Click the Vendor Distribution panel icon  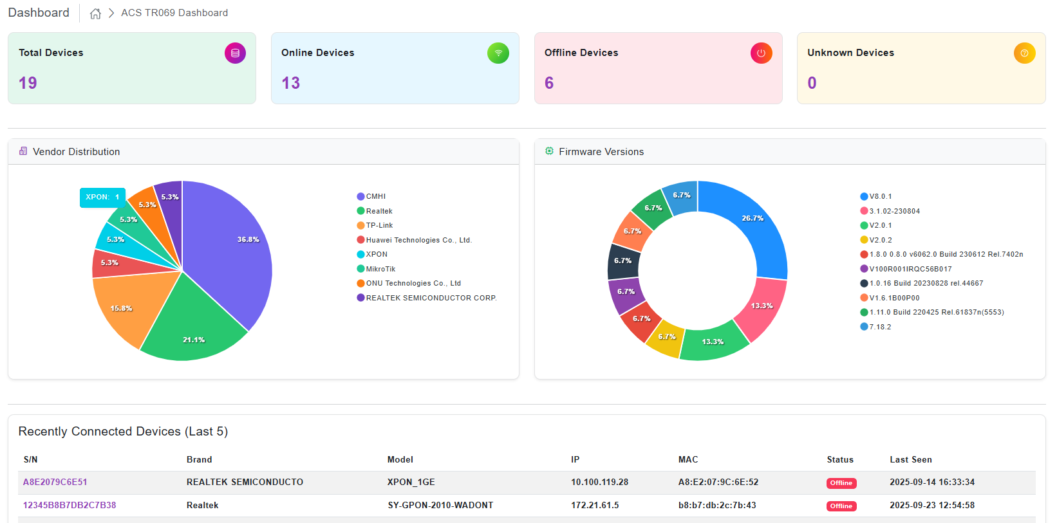(x=23, y=151)
